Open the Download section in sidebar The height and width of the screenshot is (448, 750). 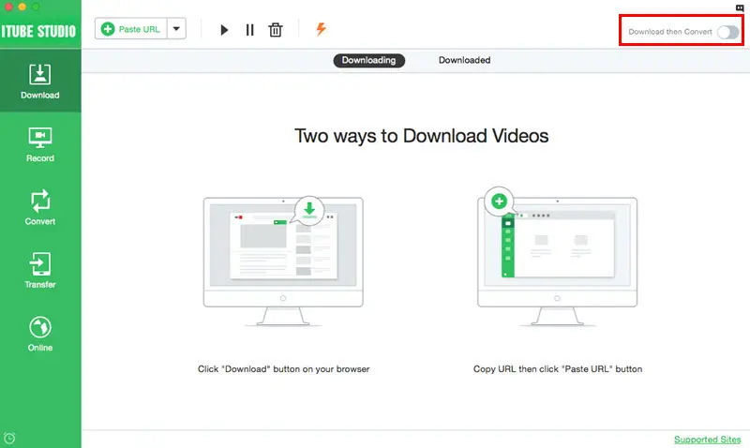pyautogui.click(x=40, y=81)
